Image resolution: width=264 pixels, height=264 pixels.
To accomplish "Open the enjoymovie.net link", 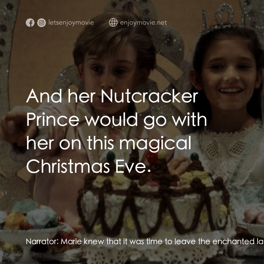I will (x=143, y=23).
